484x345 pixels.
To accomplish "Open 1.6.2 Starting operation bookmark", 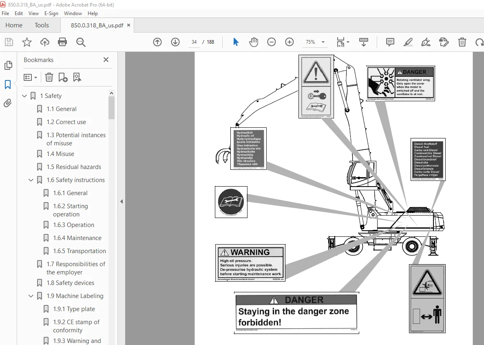I will tap(71, 210).
